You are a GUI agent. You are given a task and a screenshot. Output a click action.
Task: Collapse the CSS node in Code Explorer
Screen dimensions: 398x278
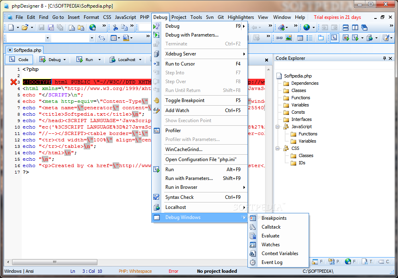(x=277, y=148)
